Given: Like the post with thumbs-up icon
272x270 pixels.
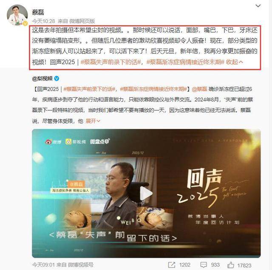Looking at the screenshot, I should coord(231,265).
